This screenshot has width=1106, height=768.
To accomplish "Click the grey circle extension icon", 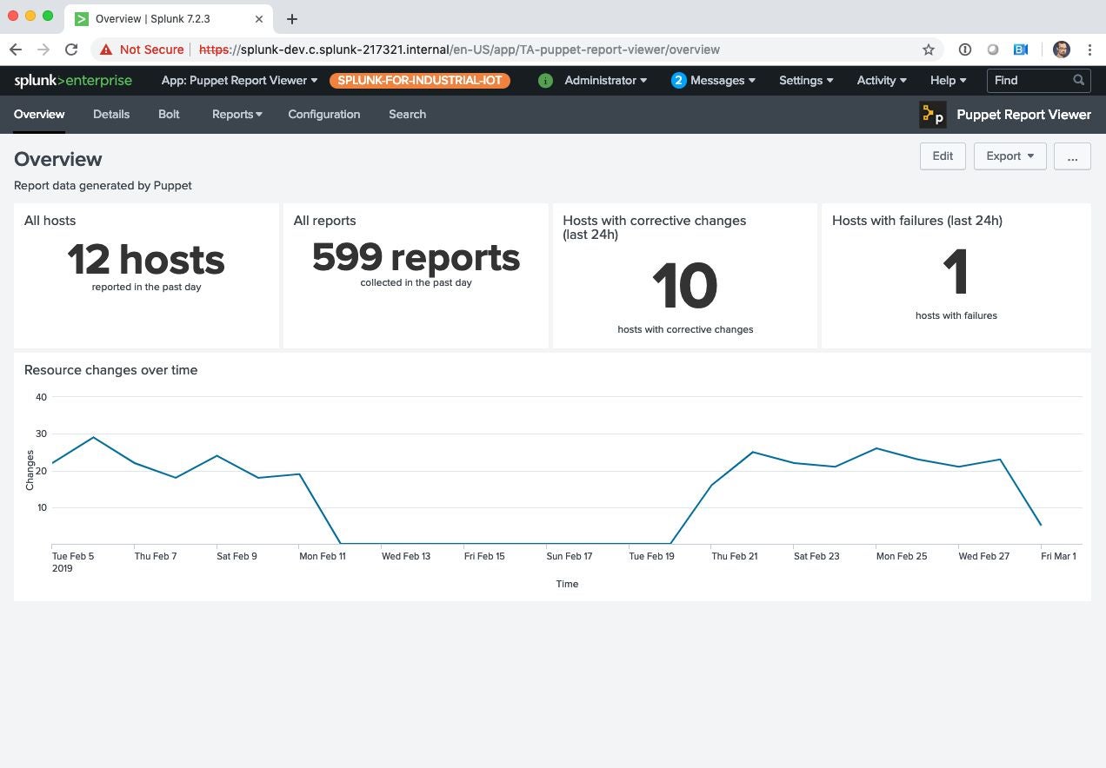I will pos(993,50).
